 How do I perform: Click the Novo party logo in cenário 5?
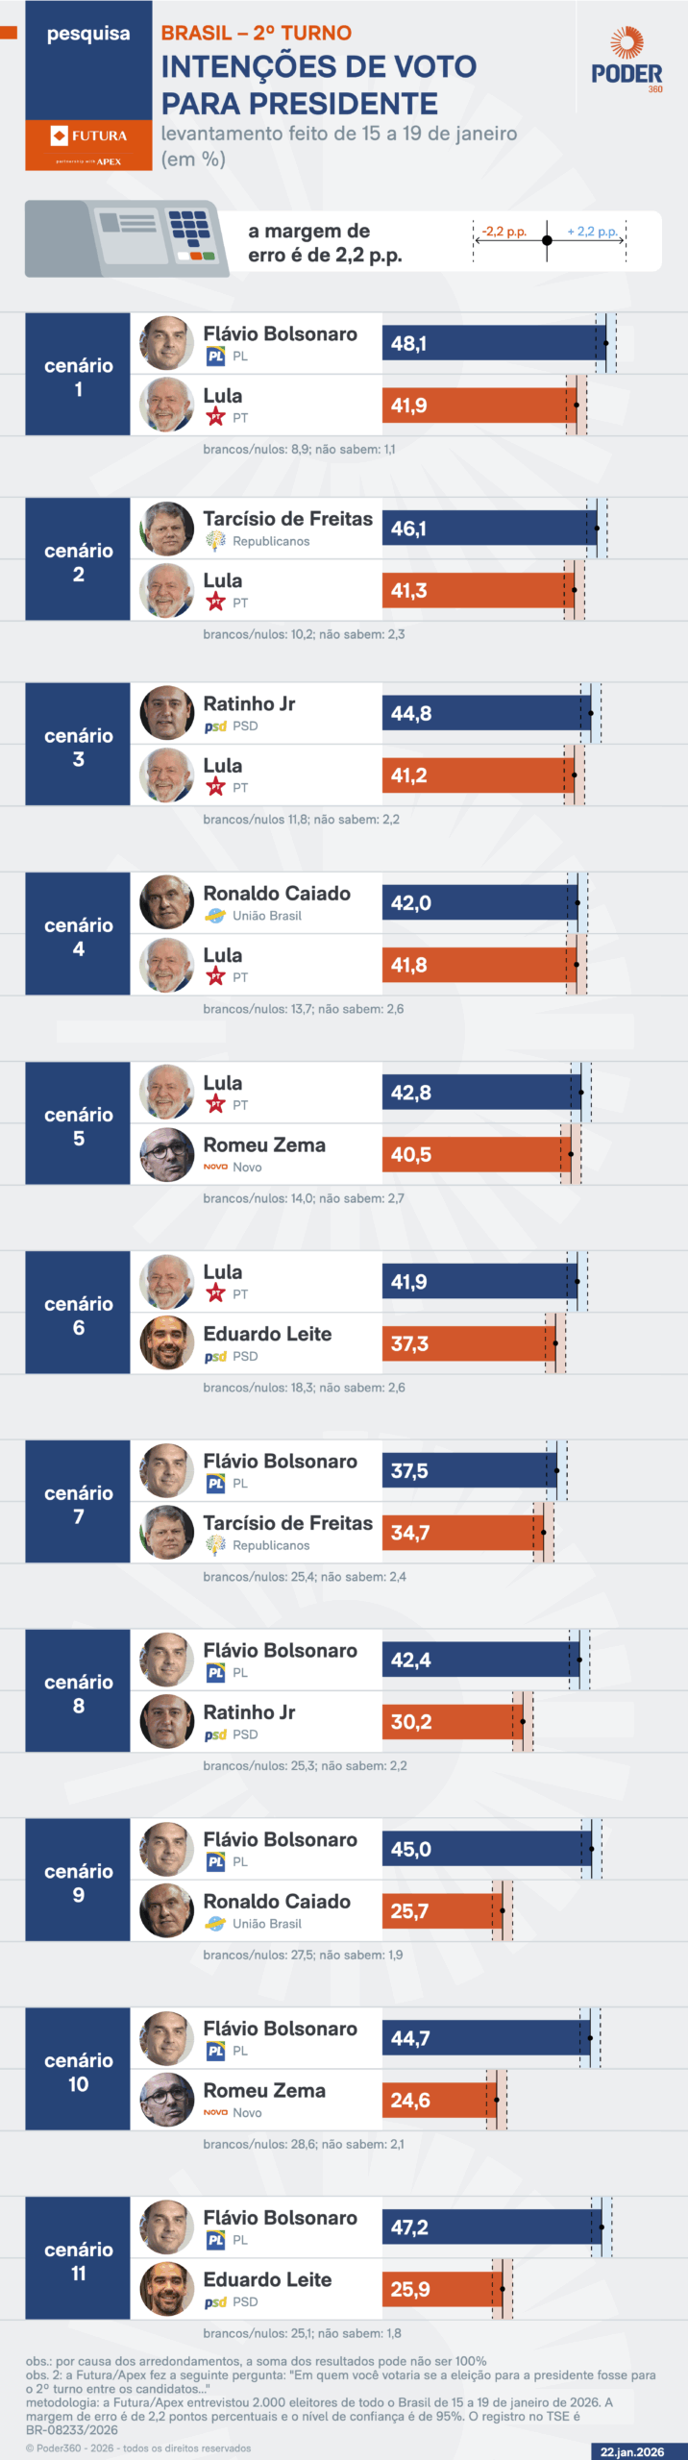click(x=216, y=1167)
